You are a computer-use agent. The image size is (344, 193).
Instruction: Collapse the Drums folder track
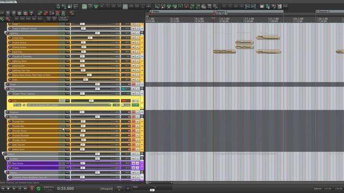[x=142, y=172]
